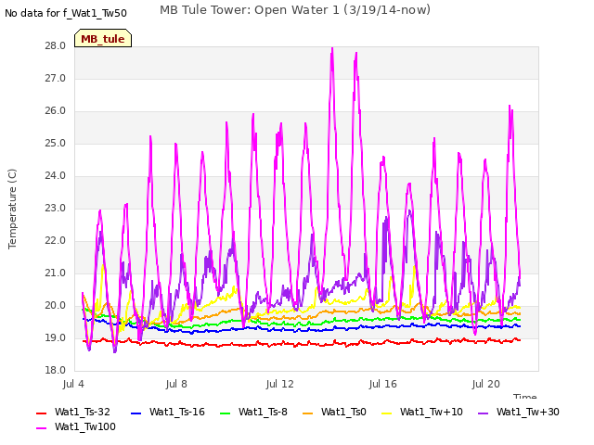Click the Jul 20 x-axis tick label
Screen dimensions: 594x445
point(486,384)
